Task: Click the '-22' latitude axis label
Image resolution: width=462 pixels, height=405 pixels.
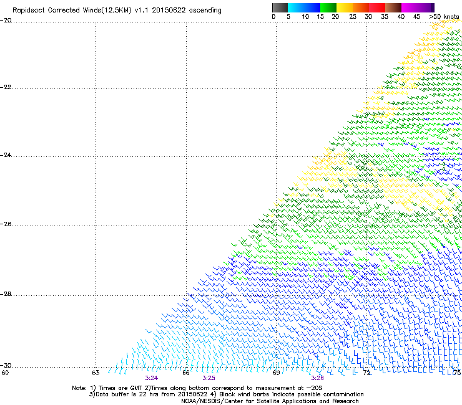Action: (x=6, y=87)
